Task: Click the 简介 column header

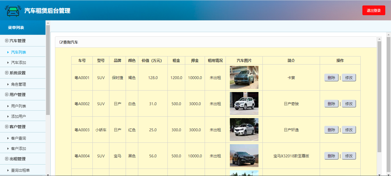Action: pos(291,60)
